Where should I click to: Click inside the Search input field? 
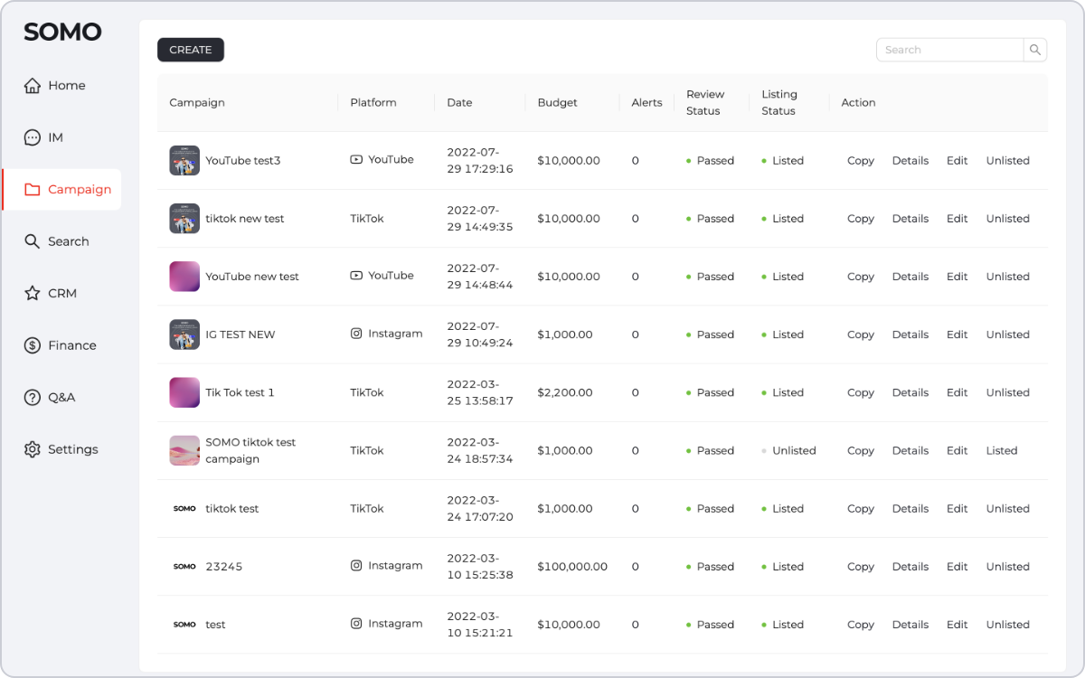coord(949,50)
